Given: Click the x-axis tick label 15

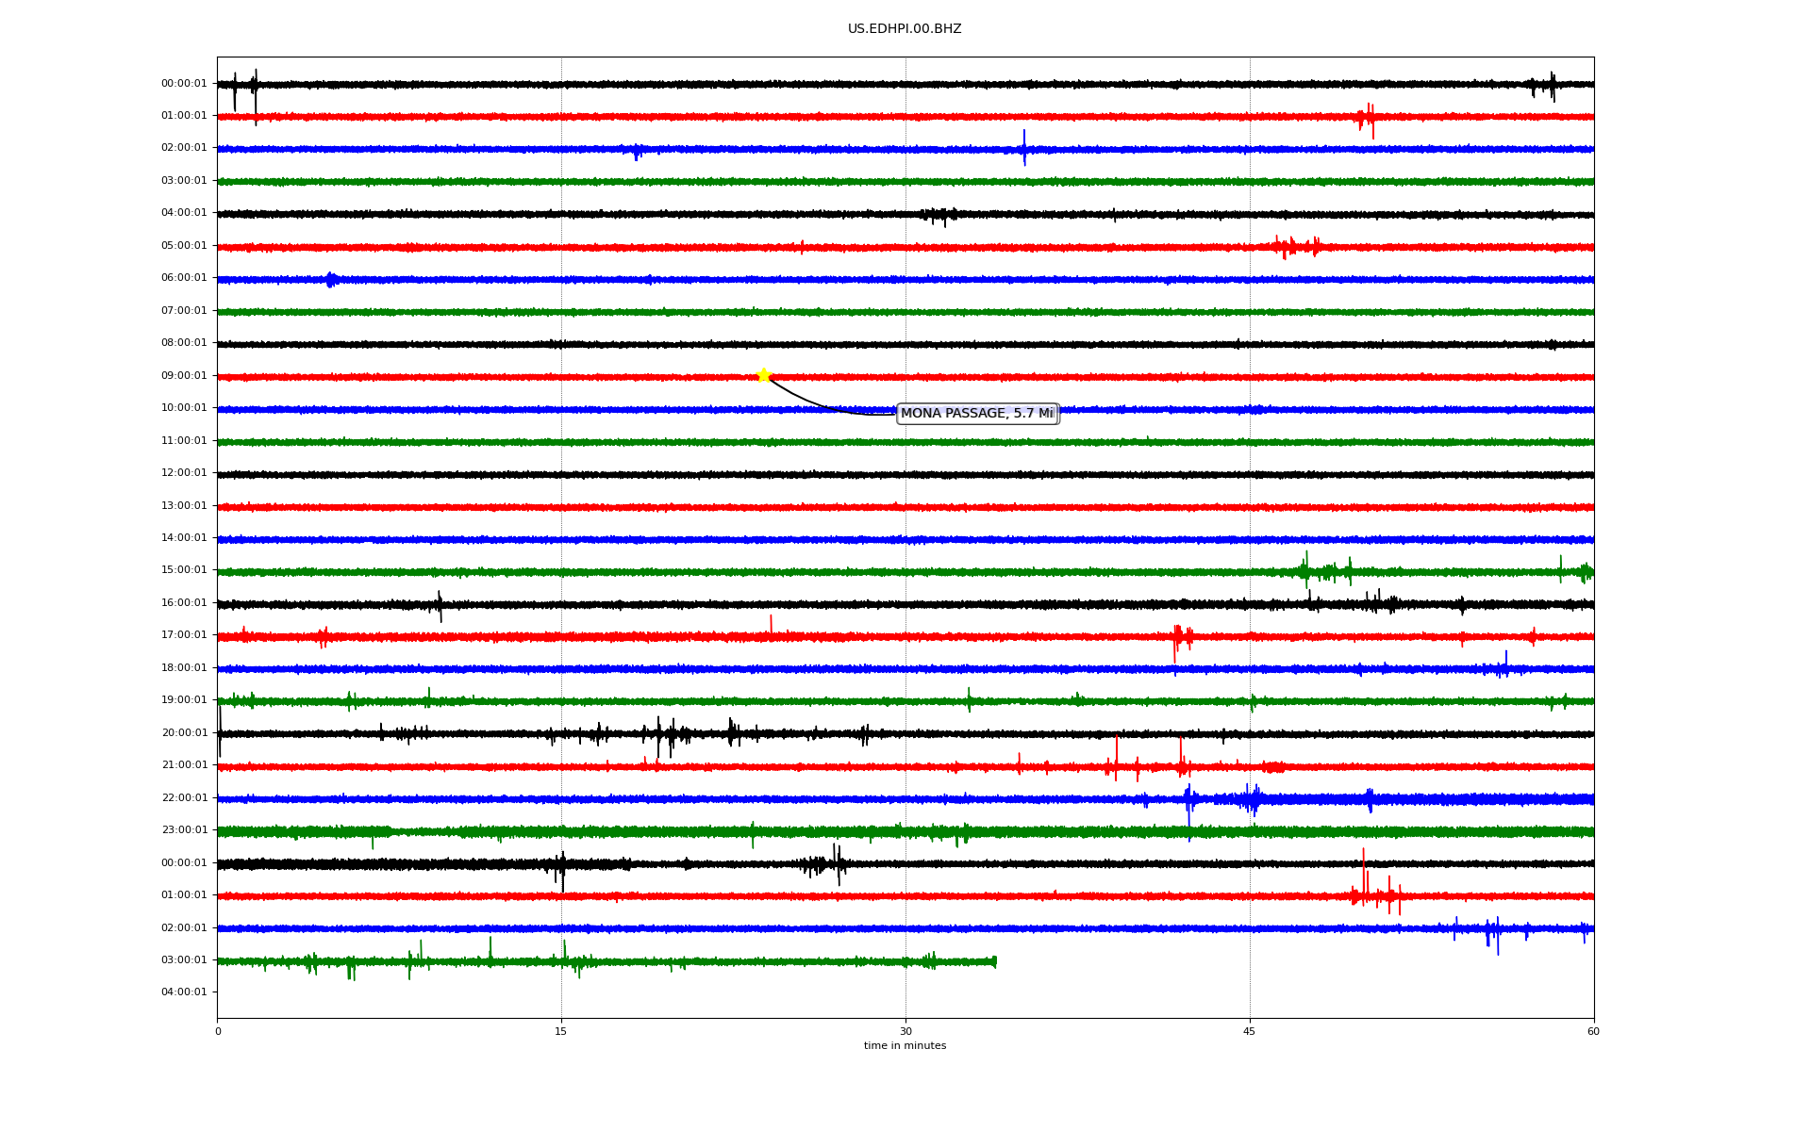Looking at the screenshot, I should (561, 1031).
